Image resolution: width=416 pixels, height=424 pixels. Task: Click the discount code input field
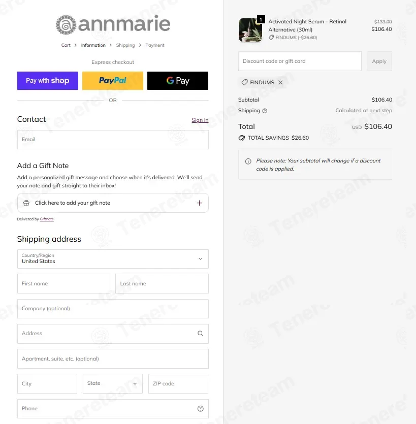click(300, 61)
